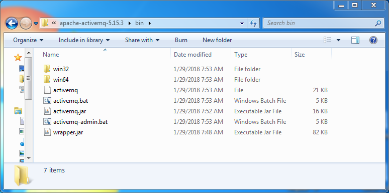Click the 1/29/2018 7:48 AM date
The width and height of the screenshot is (389, 193).
pos(198,133)
